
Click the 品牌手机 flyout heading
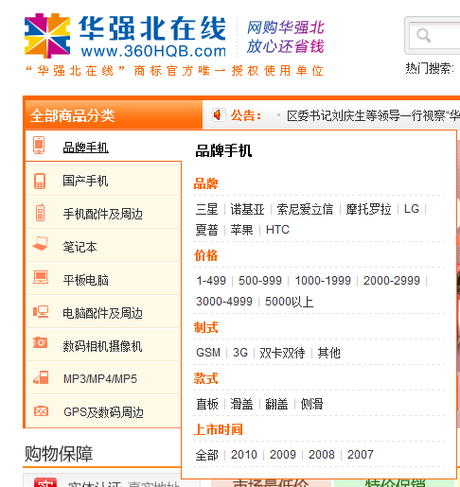pos(223,150)
